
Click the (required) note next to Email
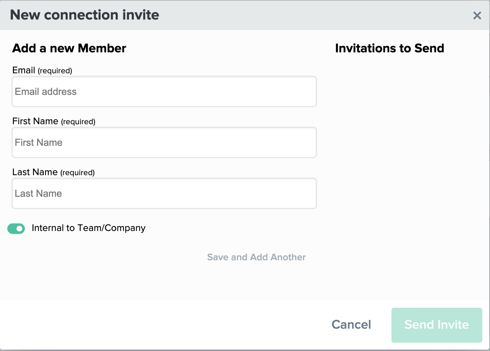pyautogui.click(x=55, y=71)
